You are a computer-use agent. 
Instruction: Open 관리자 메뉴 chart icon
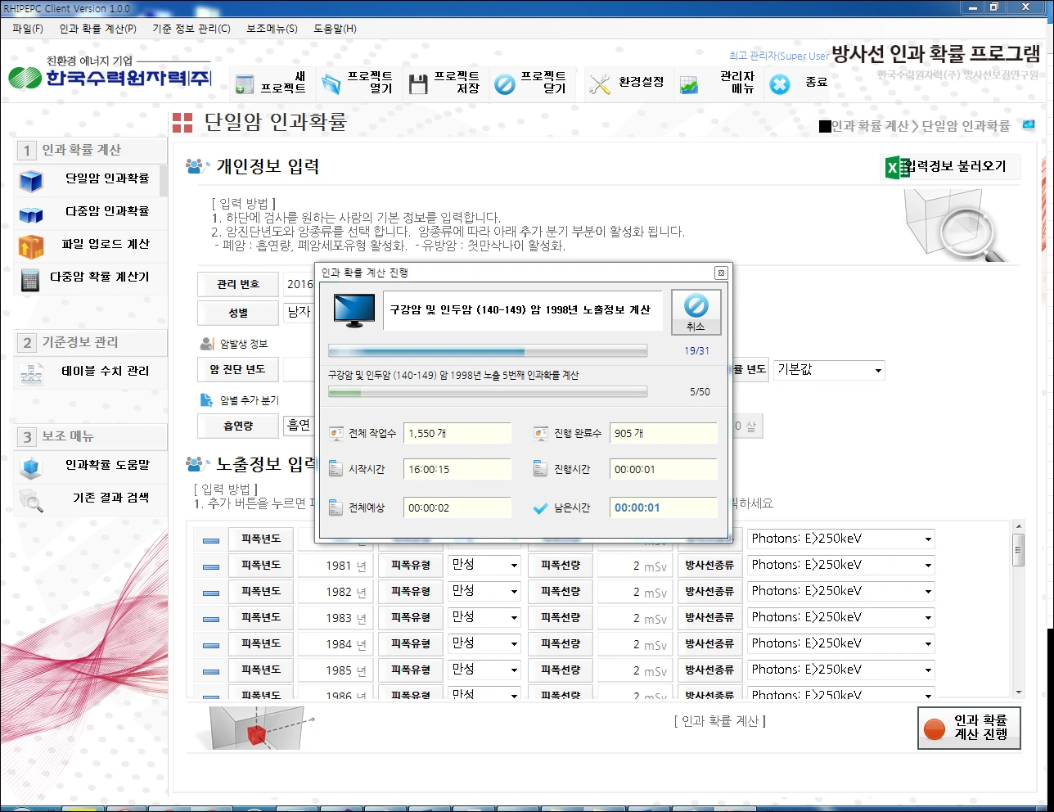pyautogui.click(x=689, y=83)
